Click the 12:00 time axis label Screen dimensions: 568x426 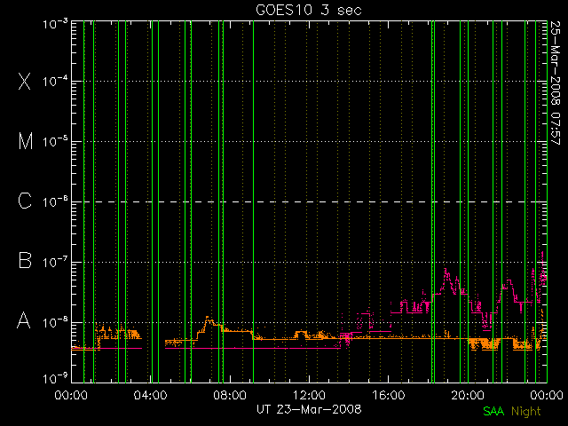309,395
